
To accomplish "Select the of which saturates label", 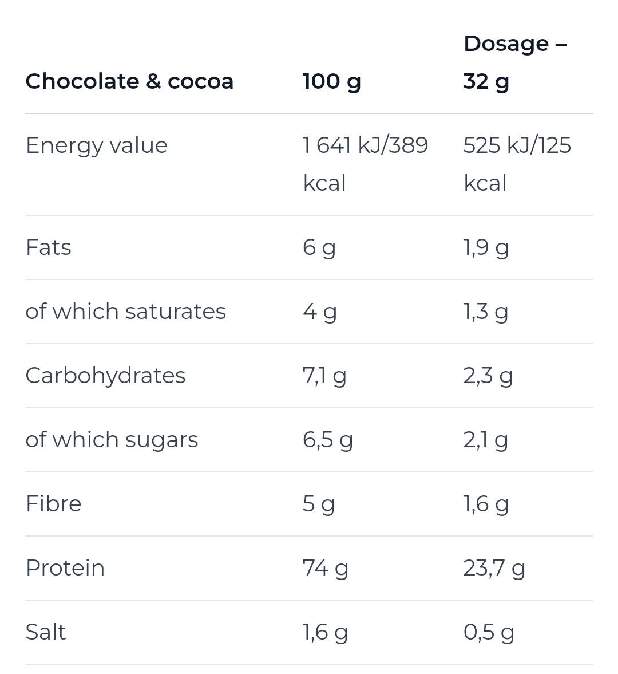I will 126,312.
